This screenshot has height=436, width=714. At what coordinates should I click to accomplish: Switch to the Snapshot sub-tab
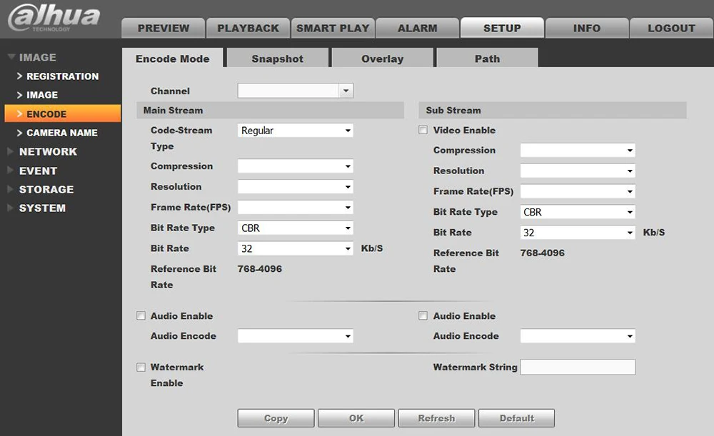pos(277,59)
